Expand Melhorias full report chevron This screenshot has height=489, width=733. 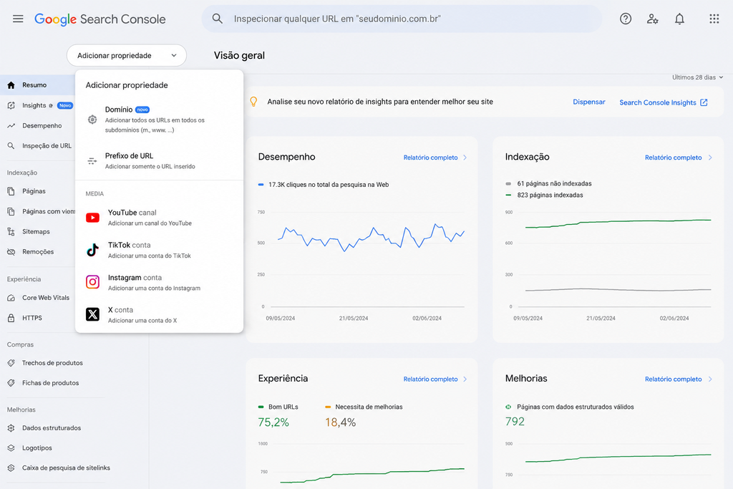coord(710,379)
